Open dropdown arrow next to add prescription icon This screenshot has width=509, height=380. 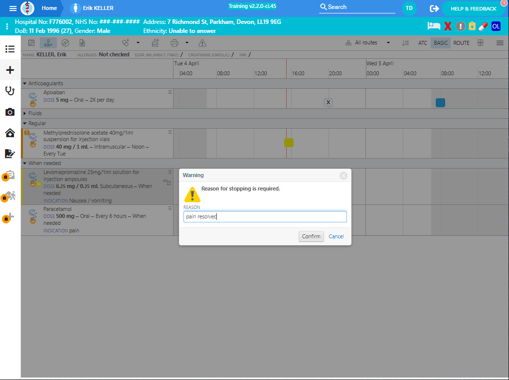point(138,42)
